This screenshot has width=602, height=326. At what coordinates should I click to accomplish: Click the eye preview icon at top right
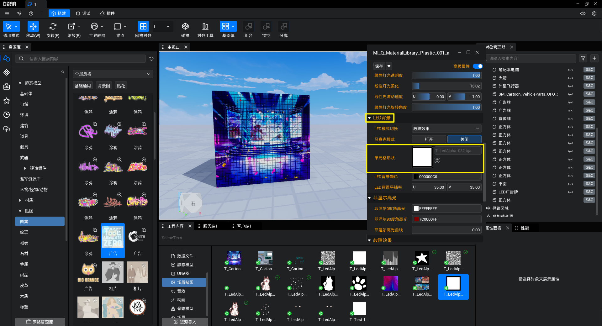583,13
